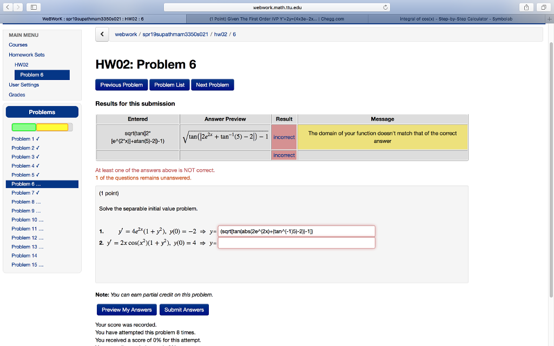This screenshot has height=346, width=554.
Task: Click the Share icon in the toolbar
Action: 525,6
